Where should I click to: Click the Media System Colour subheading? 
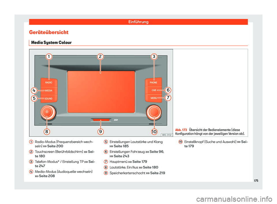coord(51,43)
